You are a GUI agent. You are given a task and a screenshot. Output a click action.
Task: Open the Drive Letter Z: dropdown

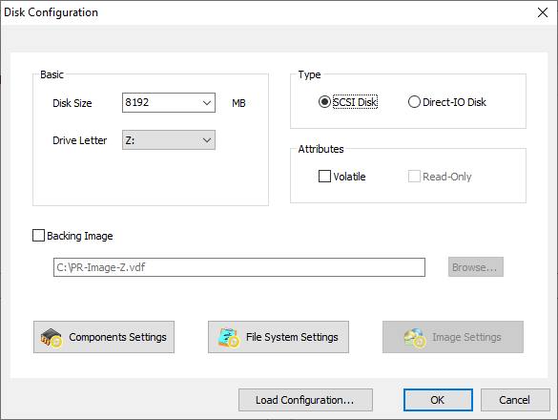click(169, 140)
